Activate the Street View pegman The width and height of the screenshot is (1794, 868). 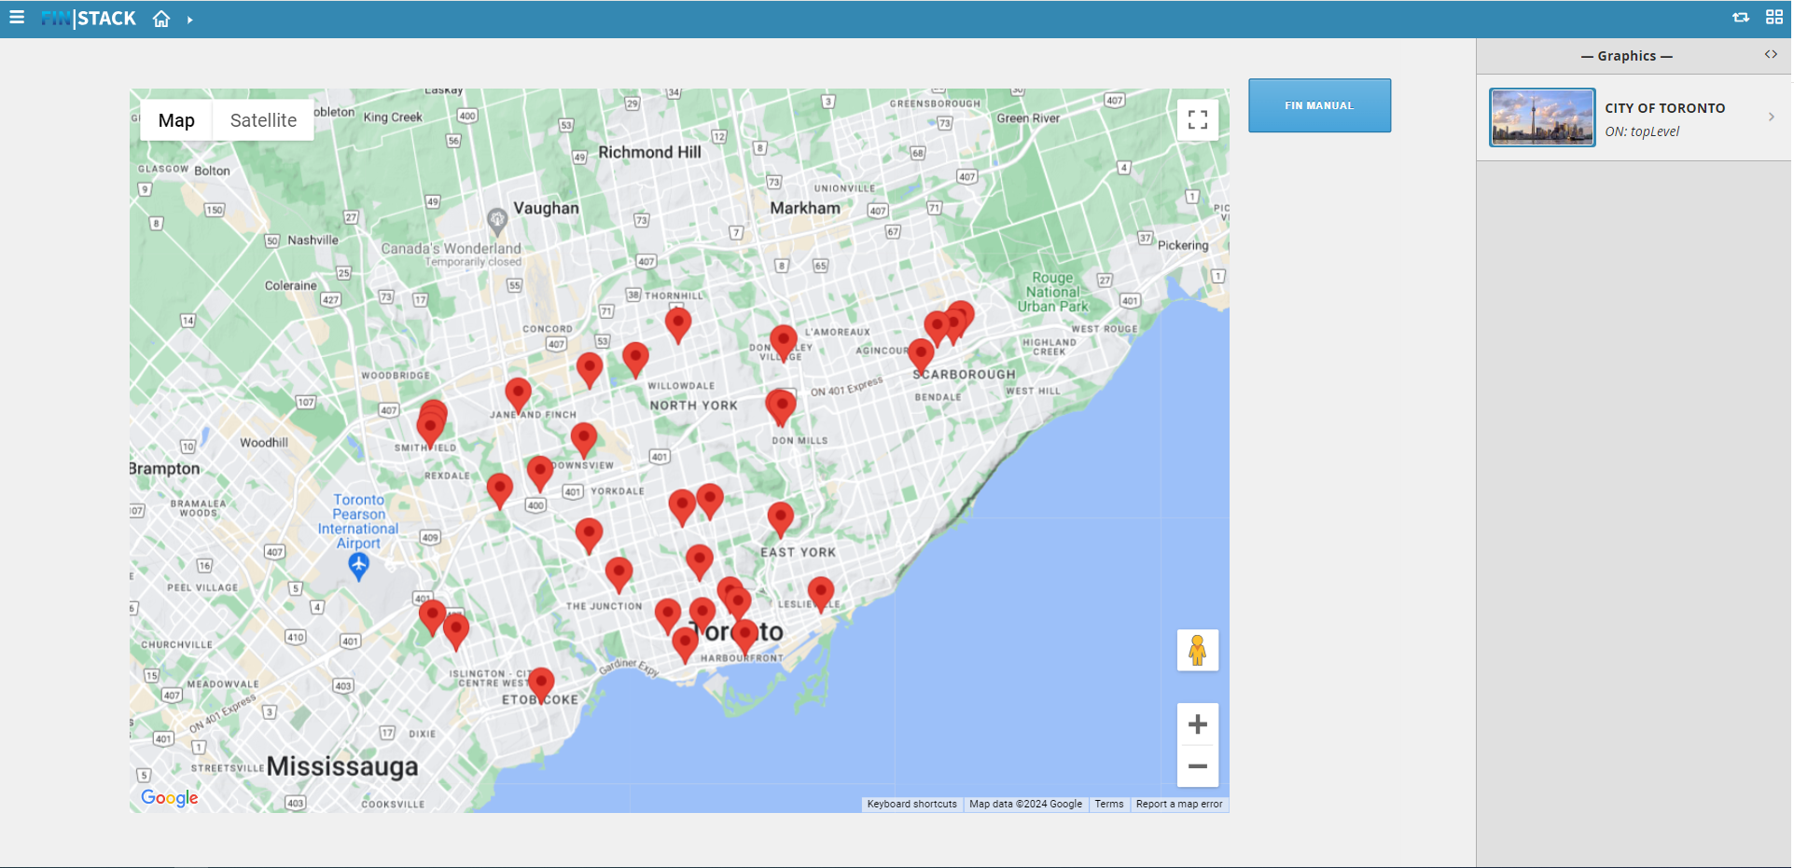click(1198, 650)
